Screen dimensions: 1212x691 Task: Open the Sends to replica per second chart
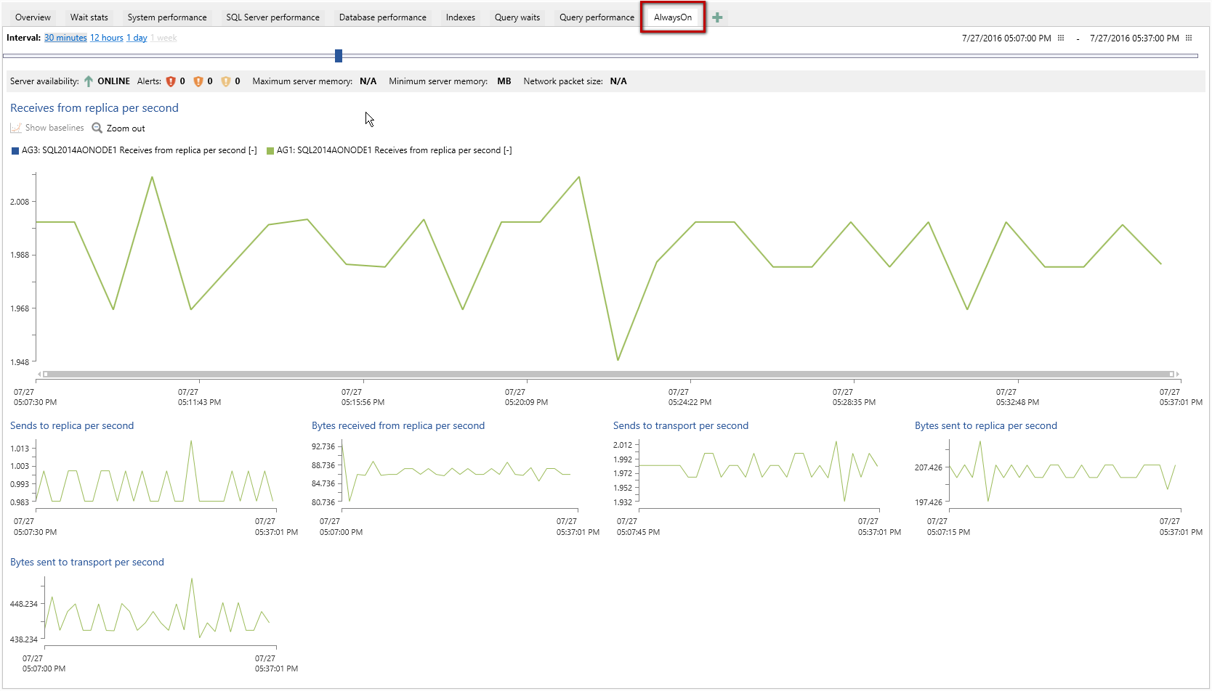[71, 425]
